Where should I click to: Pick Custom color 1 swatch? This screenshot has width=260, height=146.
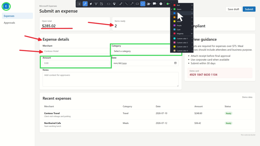[x=182, y=39]
